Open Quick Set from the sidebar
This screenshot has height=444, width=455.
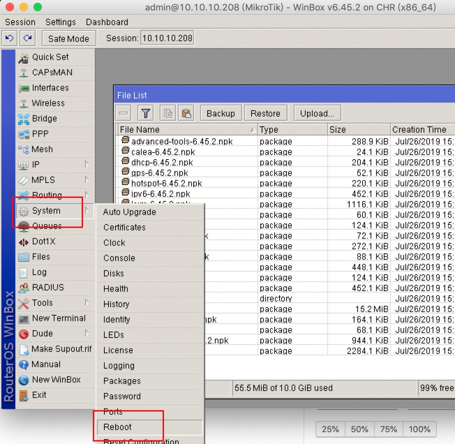56,57
